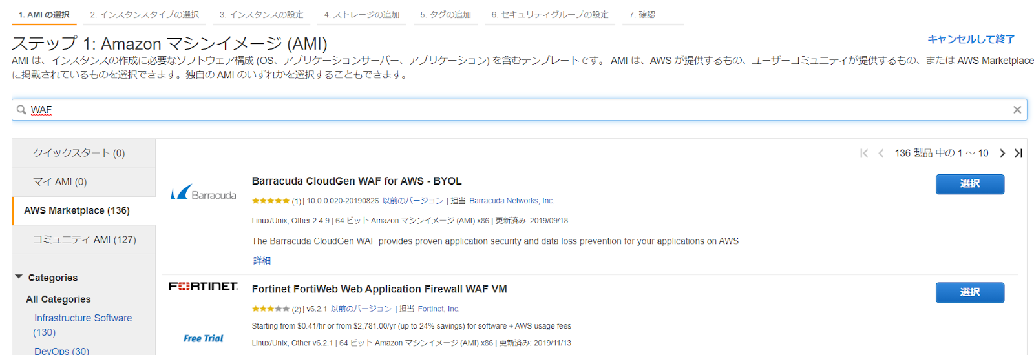This screenshot has width=1034, height=355.
Task: Go to previous results page
Action: pyautogui.click(x=881, y=153)
